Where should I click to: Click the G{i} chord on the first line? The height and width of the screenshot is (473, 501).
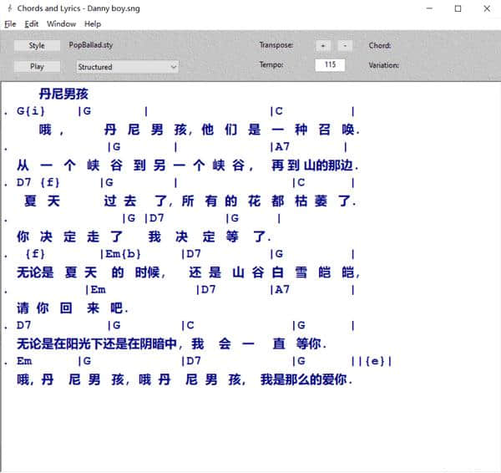coord(31,111)
